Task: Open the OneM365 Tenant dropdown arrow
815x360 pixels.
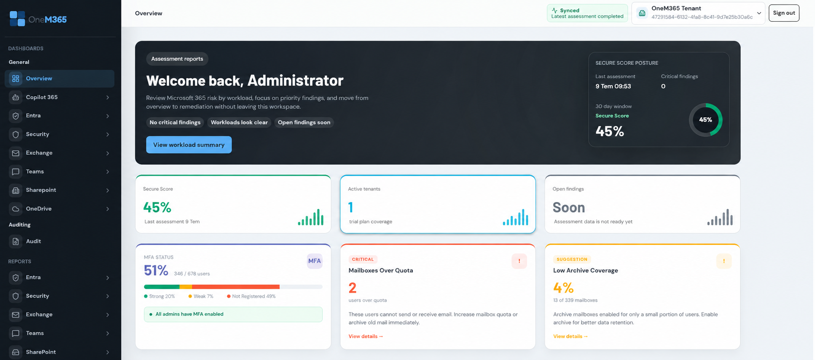Action: [x=759, y=13]
